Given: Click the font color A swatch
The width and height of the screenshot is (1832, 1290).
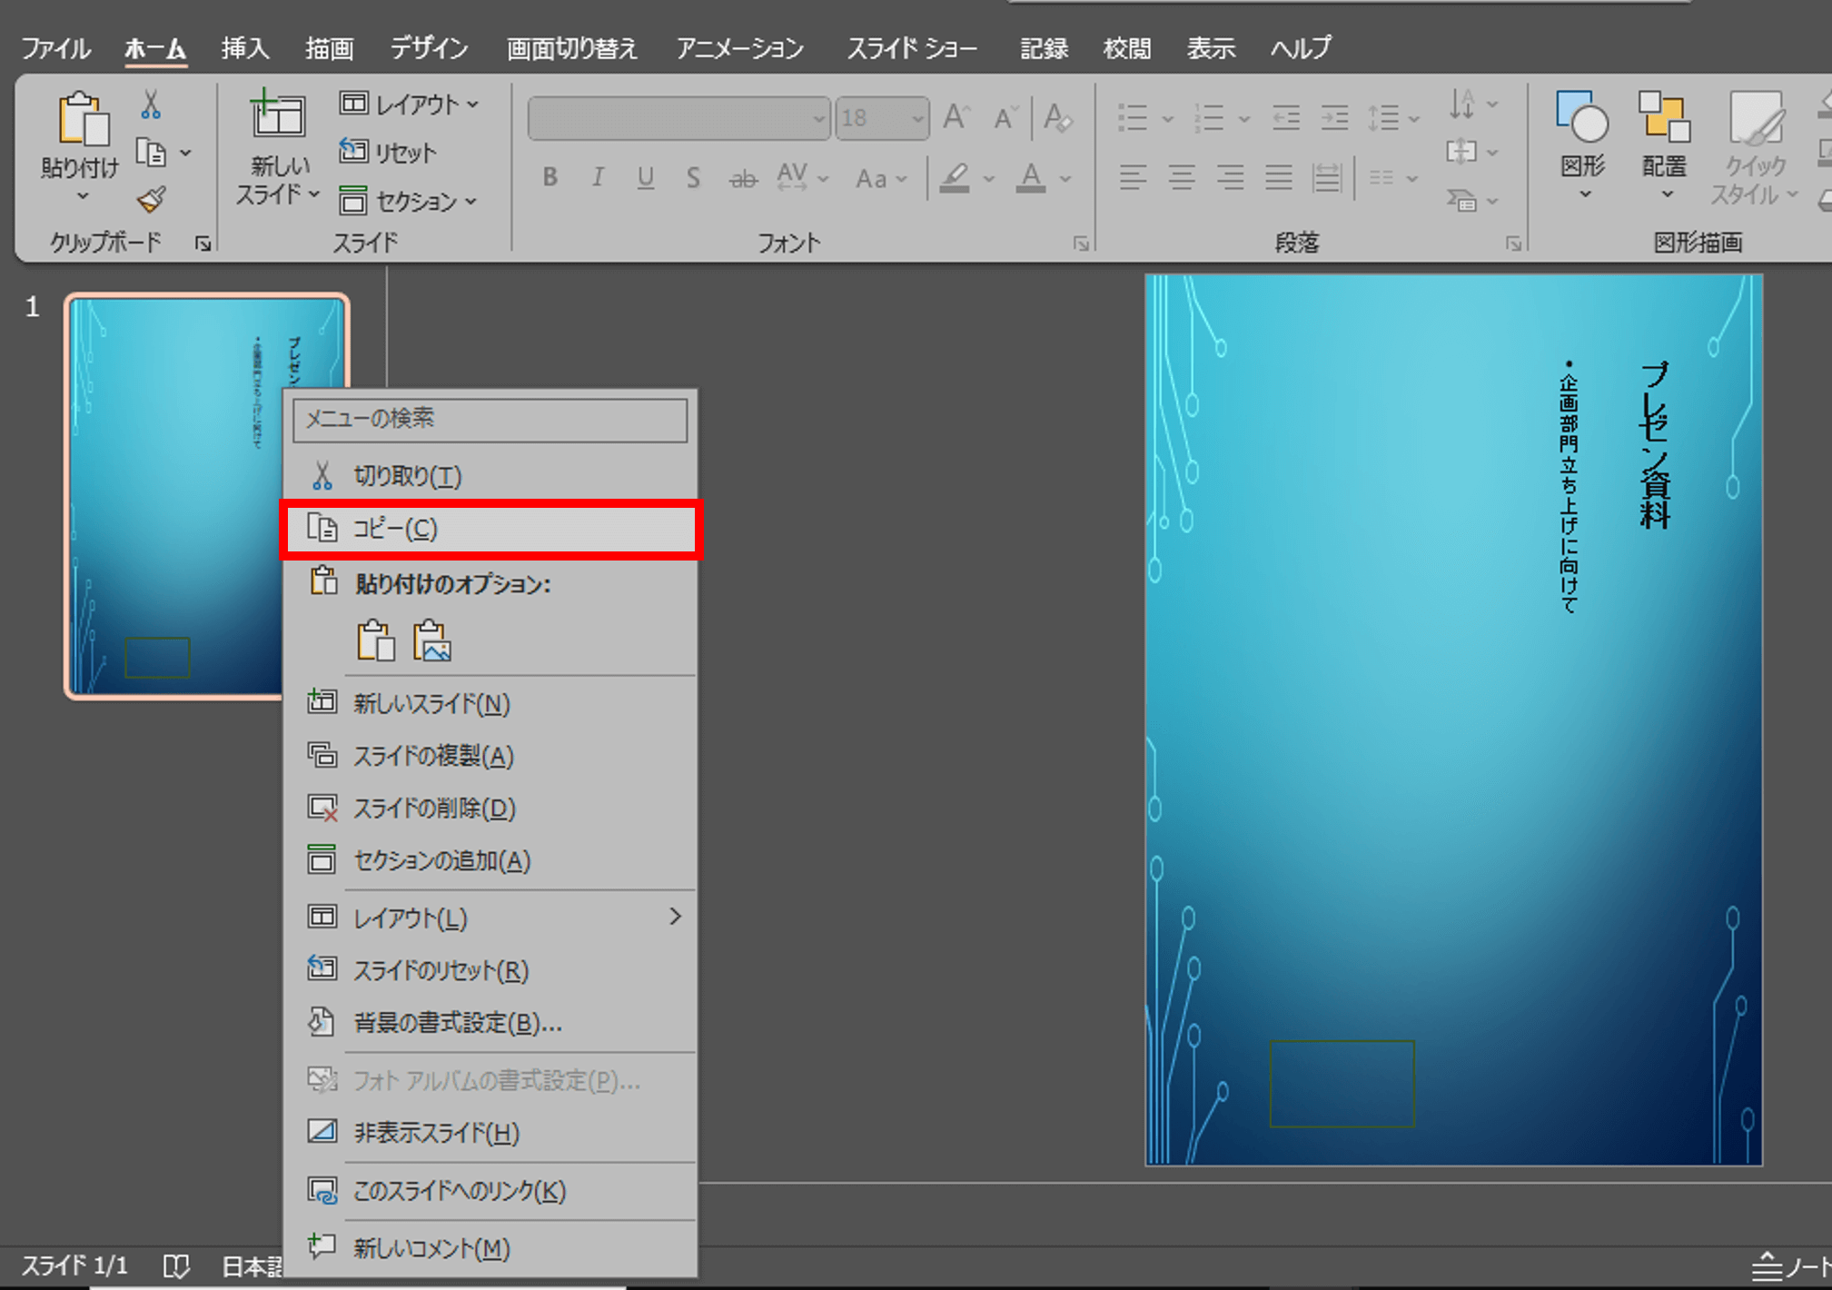Looking at the screenshot, I should tap(1030, 178).
